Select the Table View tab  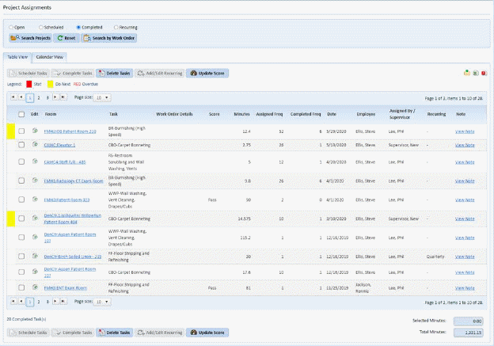pyautogui.click(x=17, y=57)
